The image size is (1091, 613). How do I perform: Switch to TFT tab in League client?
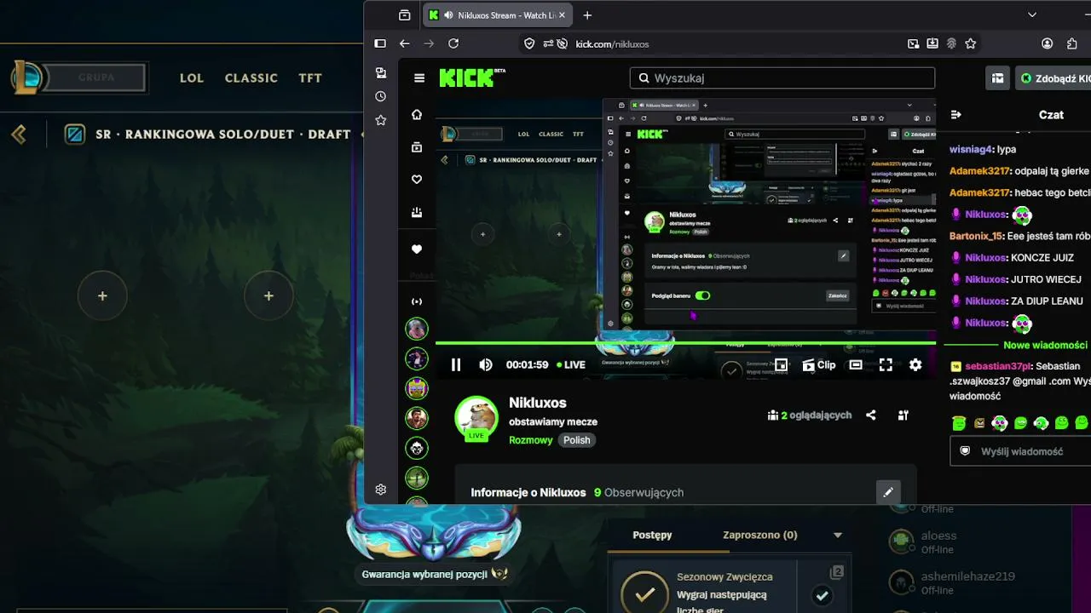coord(310,77)
